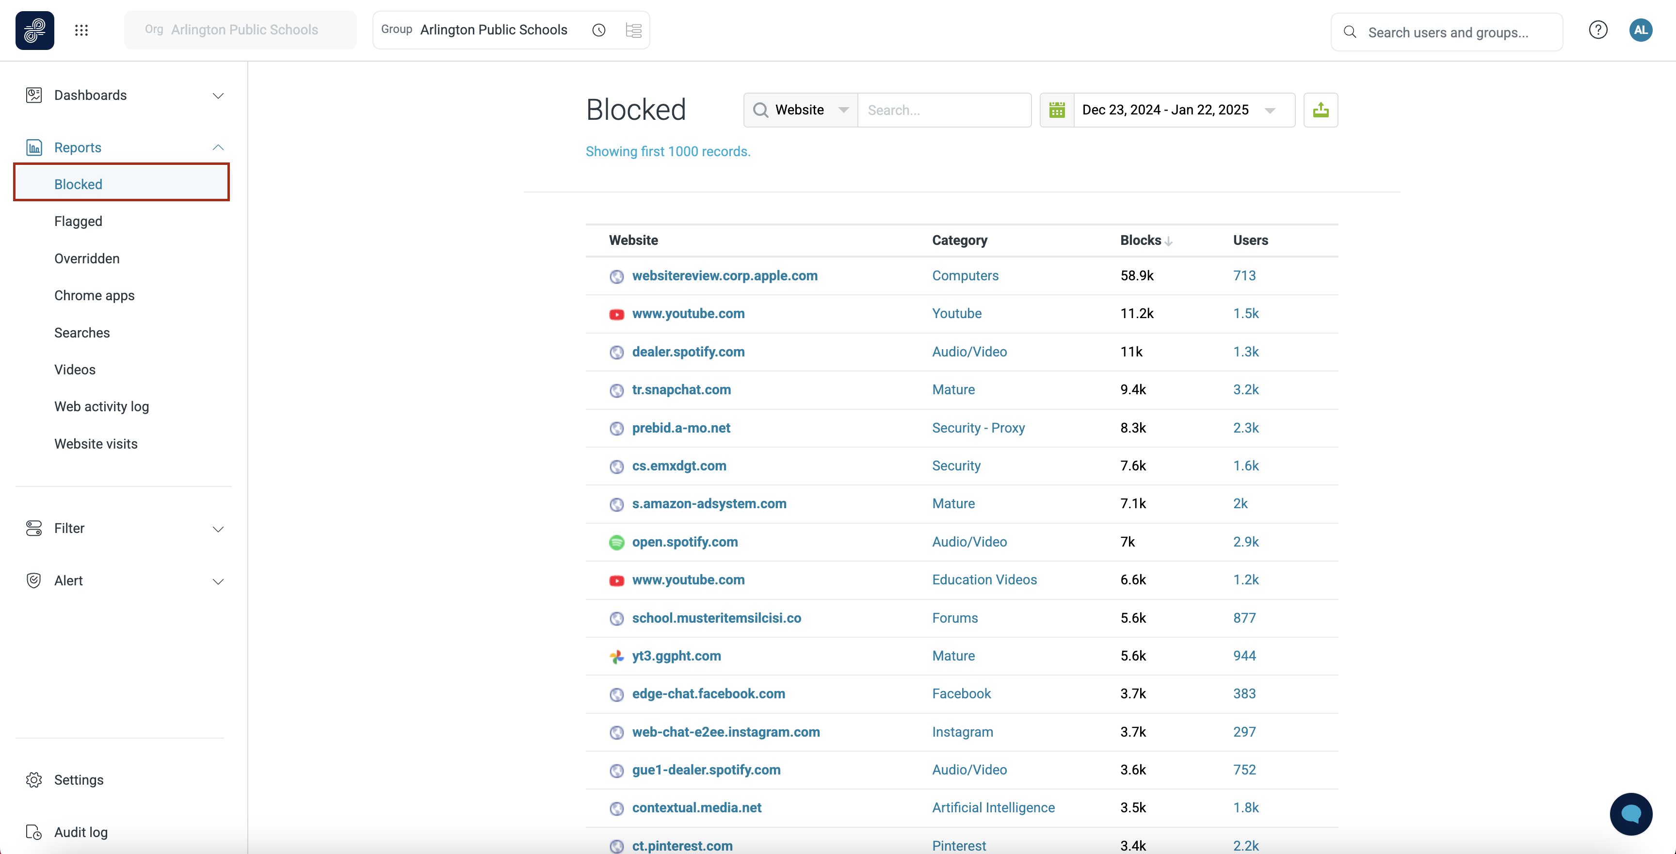
Task: Open edge-chat.facebook.com link
Action: (708, 694)
